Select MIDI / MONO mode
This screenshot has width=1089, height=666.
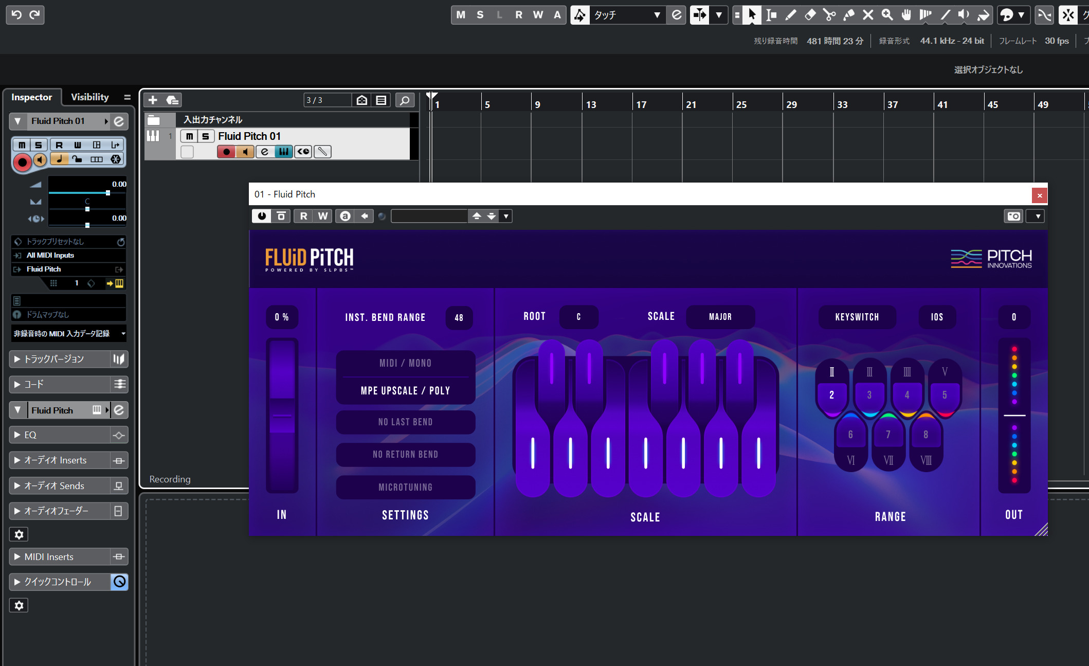(406, 363)
